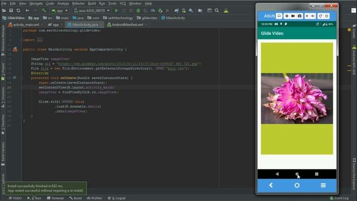This screenshot has height=201, width=357.
Task: Start debugging with the green bug icon
Action: (138, 11)
